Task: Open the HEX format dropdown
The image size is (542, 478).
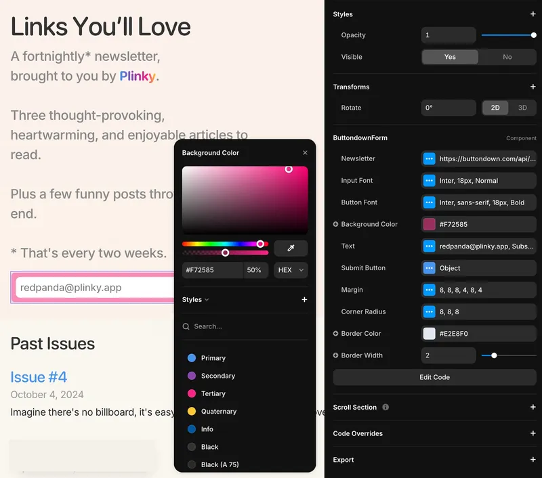Action: tap(290, 270)
